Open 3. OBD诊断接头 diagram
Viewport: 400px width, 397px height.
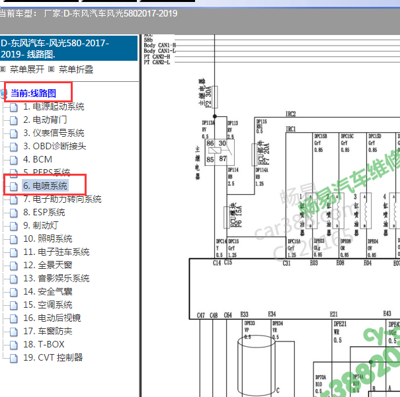coord(55,146)
